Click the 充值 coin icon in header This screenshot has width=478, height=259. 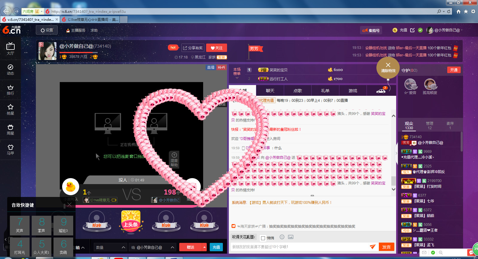click(395, 30)
